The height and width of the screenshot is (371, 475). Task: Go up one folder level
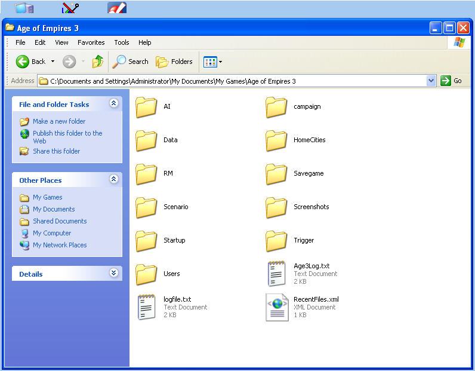[x=97, y=62]
